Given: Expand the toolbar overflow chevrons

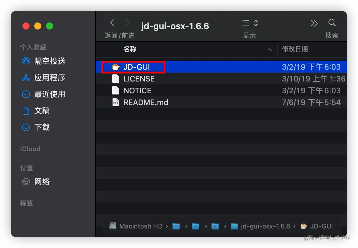Looking at the screenshot, I should pos(314,23).
